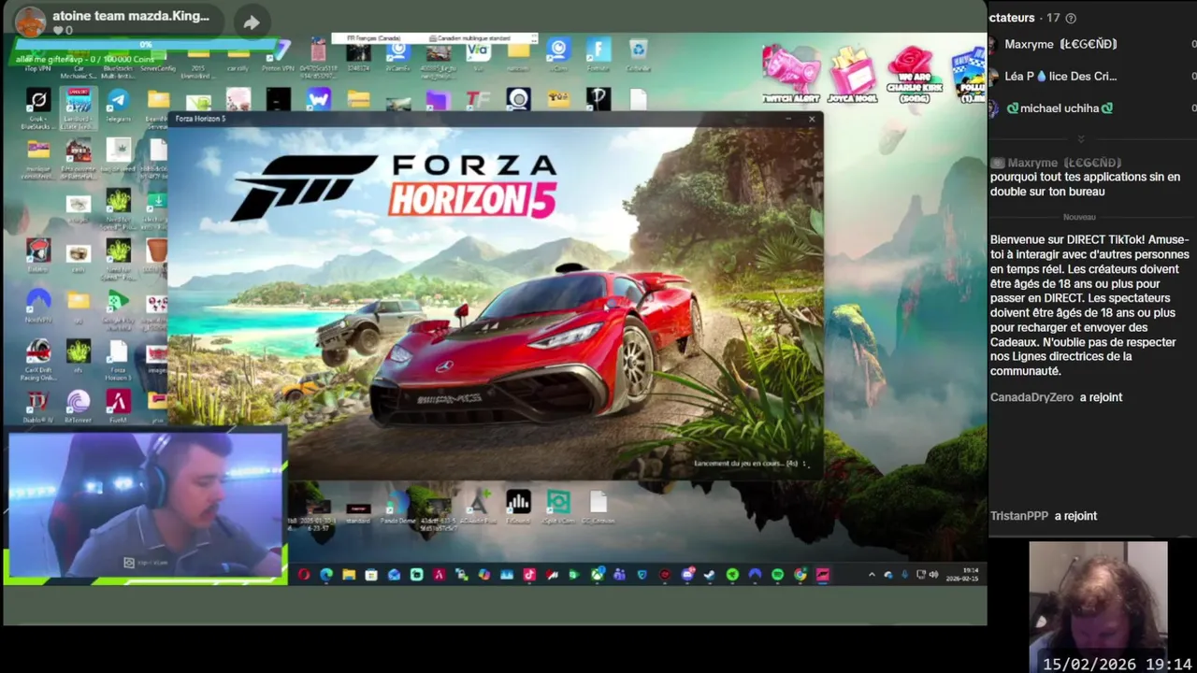
Task: Click the streamer name atoine team mazda
Action: [131, 16]
